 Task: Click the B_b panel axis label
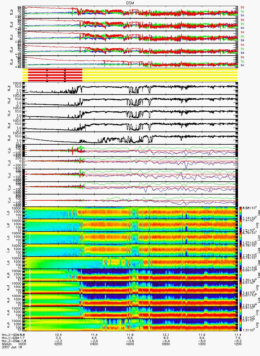point(12,12)
